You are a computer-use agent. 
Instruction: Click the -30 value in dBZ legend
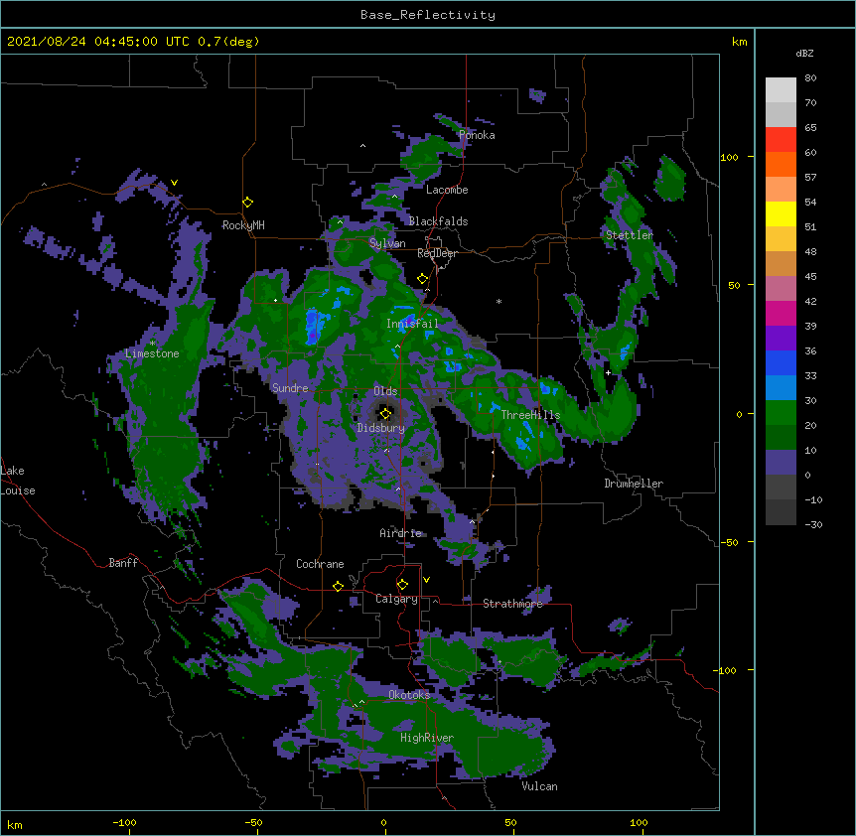tap(813, 525)
